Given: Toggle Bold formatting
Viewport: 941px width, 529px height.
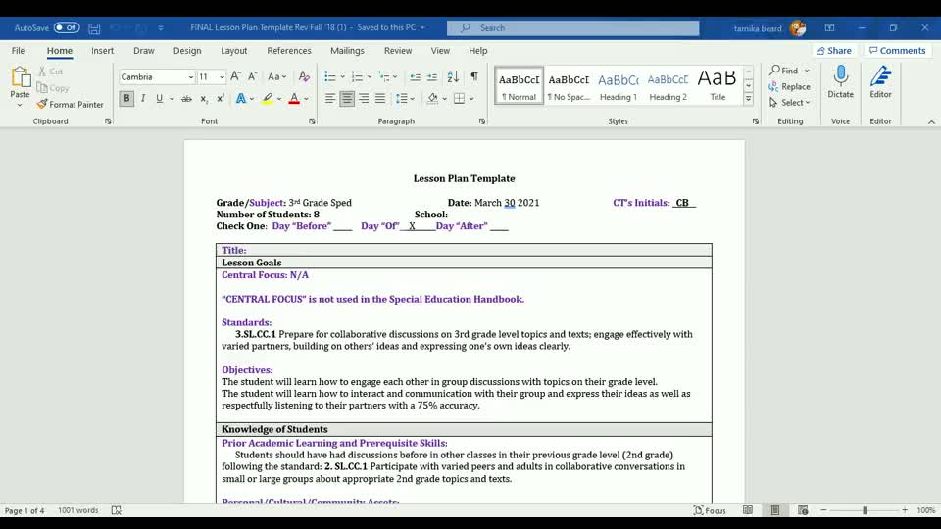Looking at the screenshot, I should (x=126, y=99).
